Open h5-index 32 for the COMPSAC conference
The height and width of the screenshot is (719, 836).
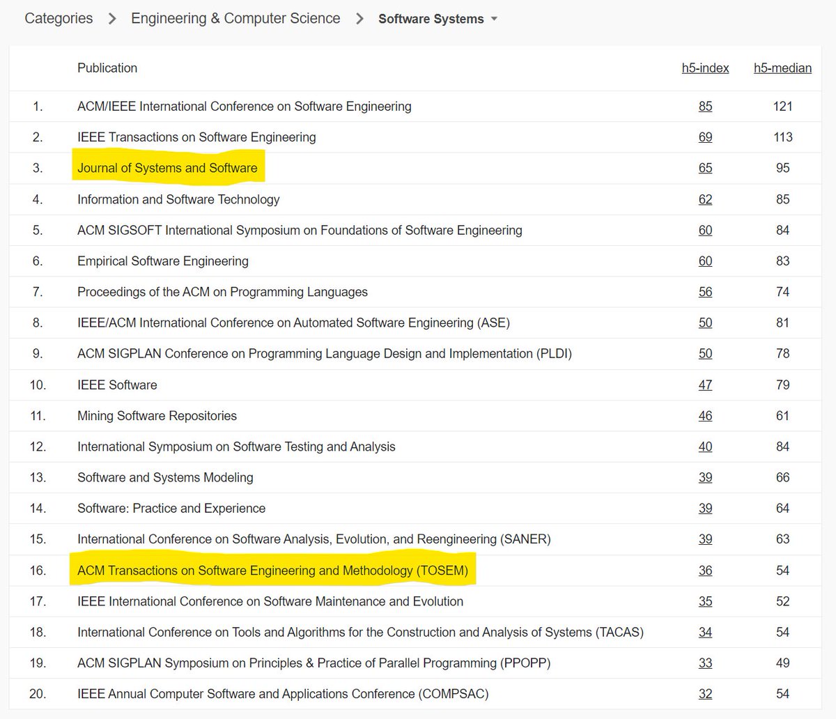tap(705, 694)
